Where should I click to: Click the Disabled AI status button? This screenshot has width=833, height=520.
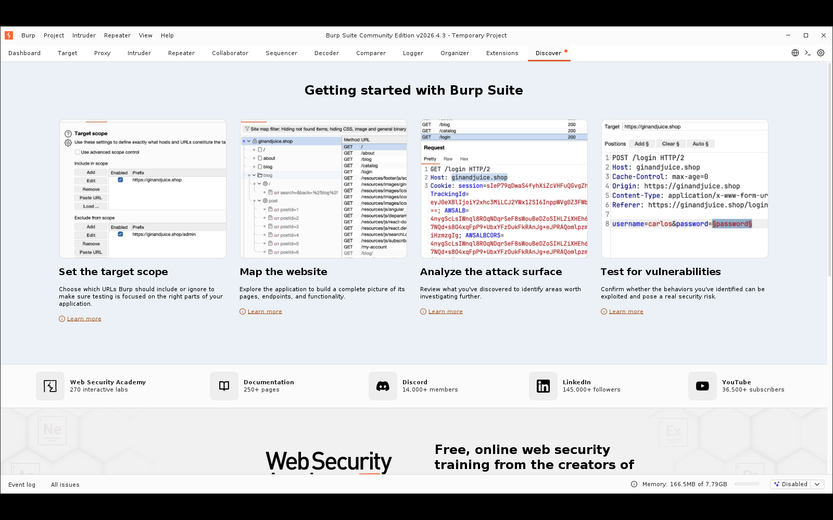791,484
